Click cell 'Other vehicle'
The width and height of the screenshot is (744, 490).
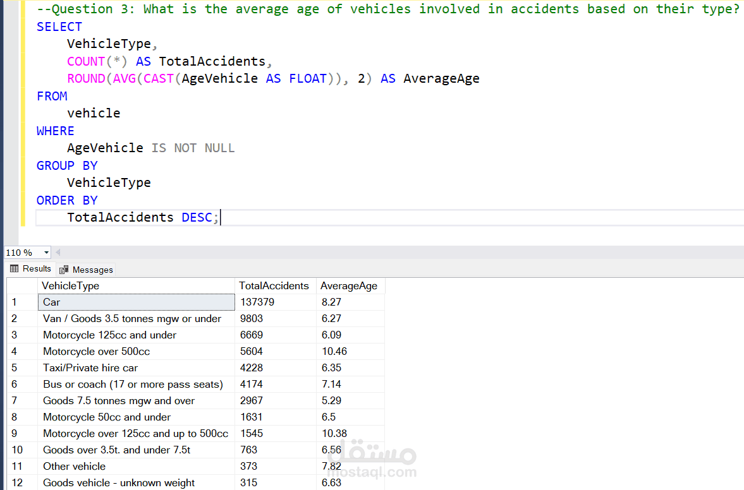pos(136,466)
